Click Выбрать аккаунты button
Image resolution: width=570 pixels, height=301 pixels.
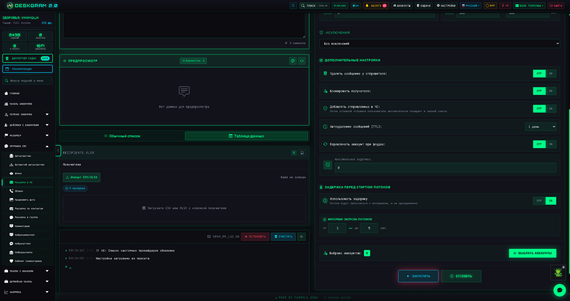(x=533, y=253)
